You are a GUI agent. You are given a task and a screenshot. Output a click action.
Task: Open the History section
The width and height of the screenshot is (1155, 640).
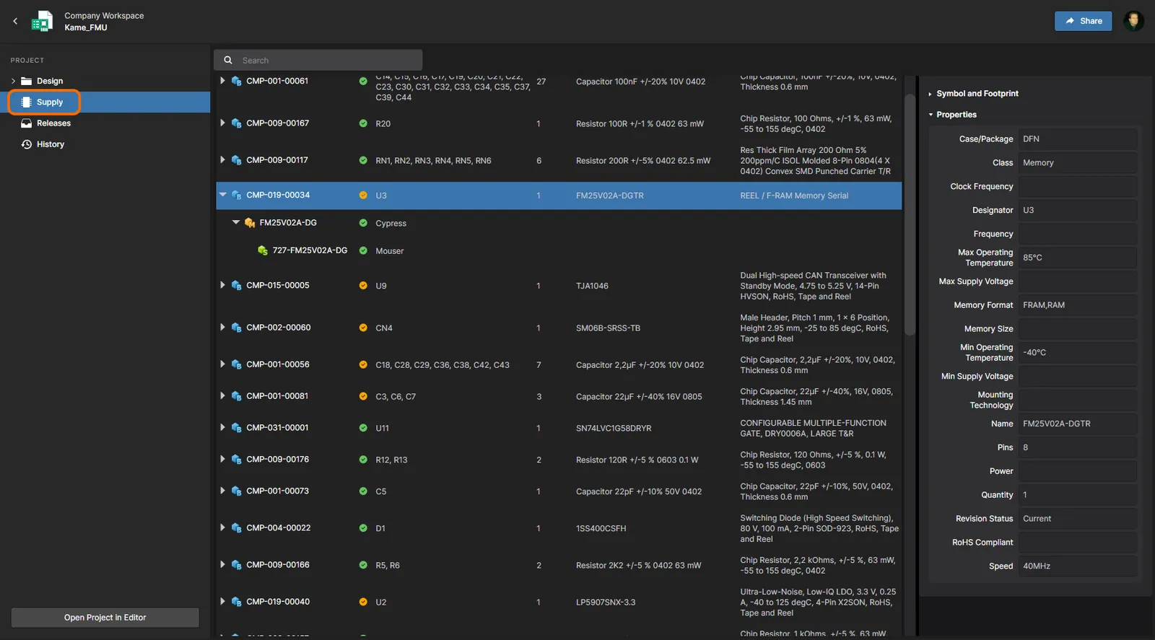tap(50, 144)
